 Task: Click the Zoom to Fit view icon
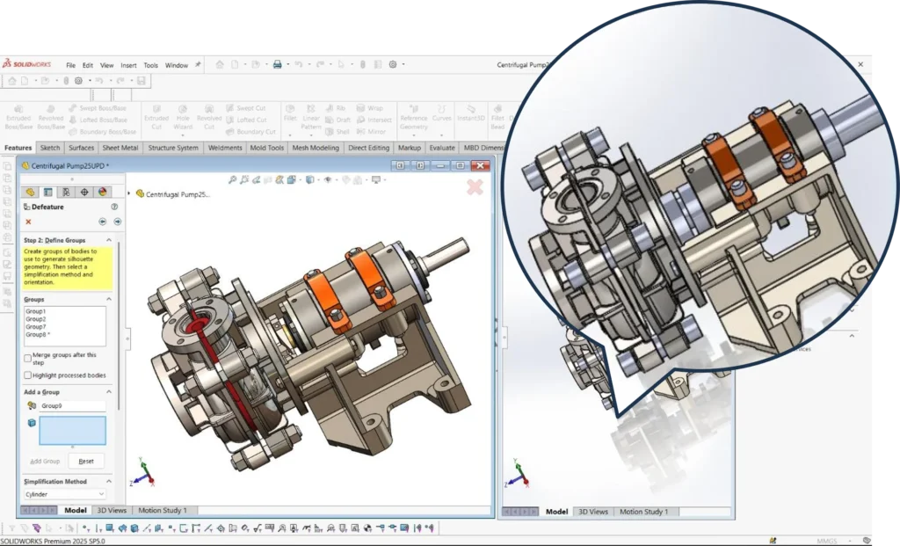[232, 180]
